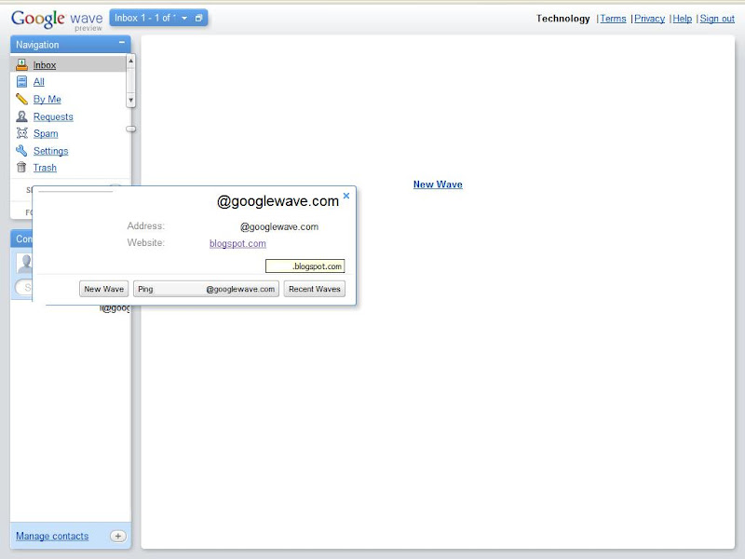Open the Privacy link
The width and height of the screenshot is (745, 559).
pos(649,19)
